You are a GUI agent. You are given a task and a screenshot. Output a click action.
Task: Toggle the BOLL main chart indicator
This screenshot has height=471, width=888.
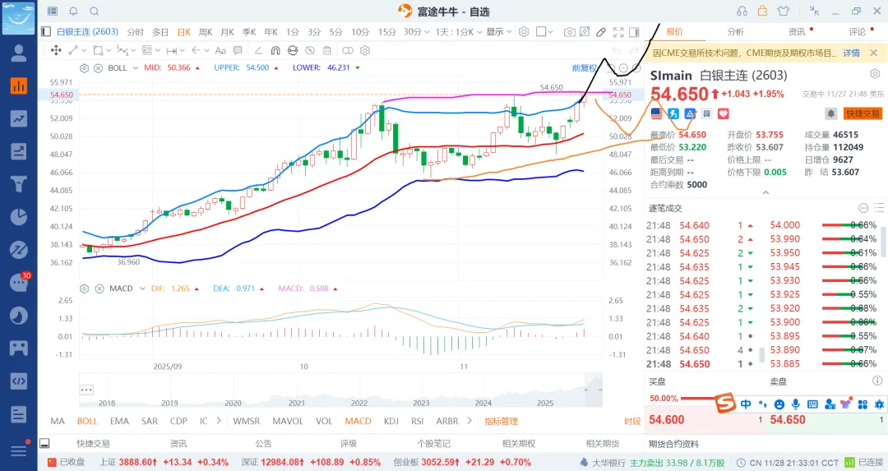point(87,421)
